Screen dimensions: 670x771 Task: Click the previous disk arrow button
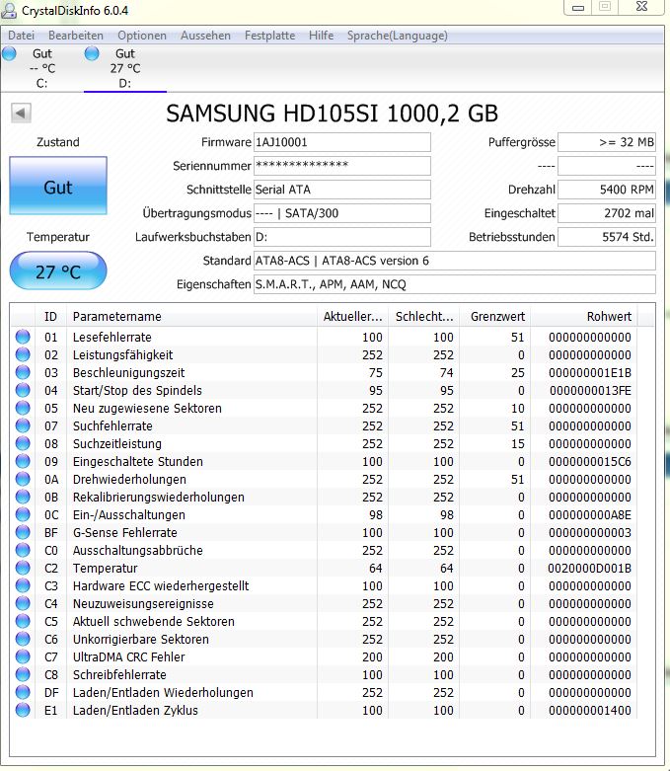click(x=21, y=114)
